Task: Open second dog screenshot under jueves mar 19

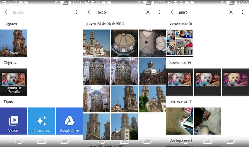Action: pyautogui.click(x=208, y=82)
